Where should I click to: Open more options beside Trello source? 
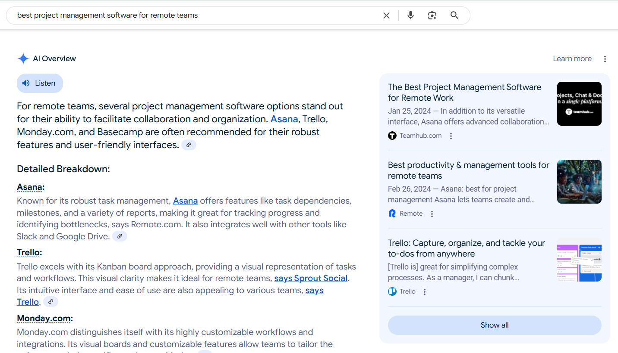pyautogui.click(x=425, y=292)
